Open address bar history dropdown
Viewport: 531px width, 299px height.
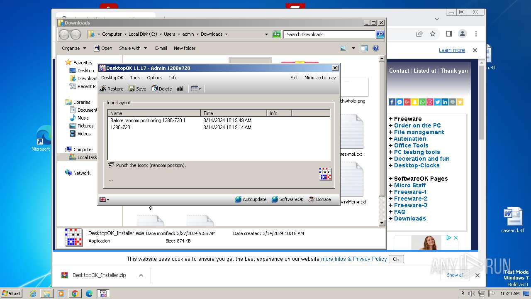click(x=266, y=34)
